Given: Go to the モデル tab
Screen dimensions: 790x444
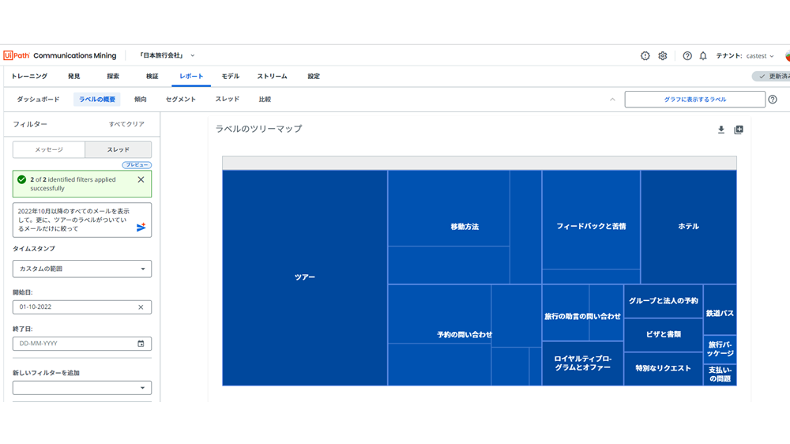Looking at the screenshot, I should point(230,76).
